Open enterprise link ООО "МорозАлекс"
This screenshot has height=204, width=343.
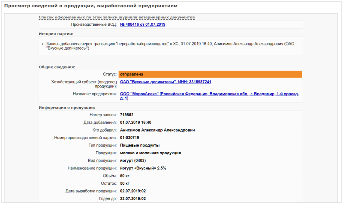coord(209,94)
